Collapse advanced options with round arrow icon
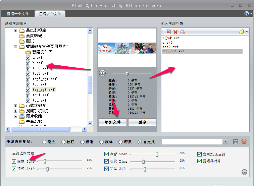This screenshot has height=186, width=254. (x=244, y=172)
